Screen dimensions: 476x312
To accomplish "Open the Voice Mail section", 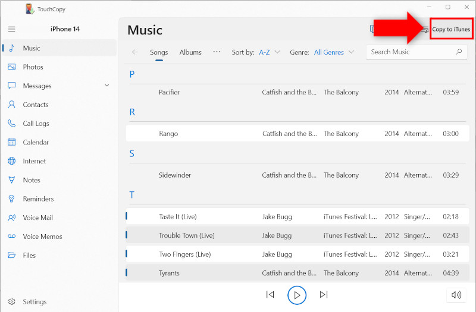I will [x=59, y=218].
